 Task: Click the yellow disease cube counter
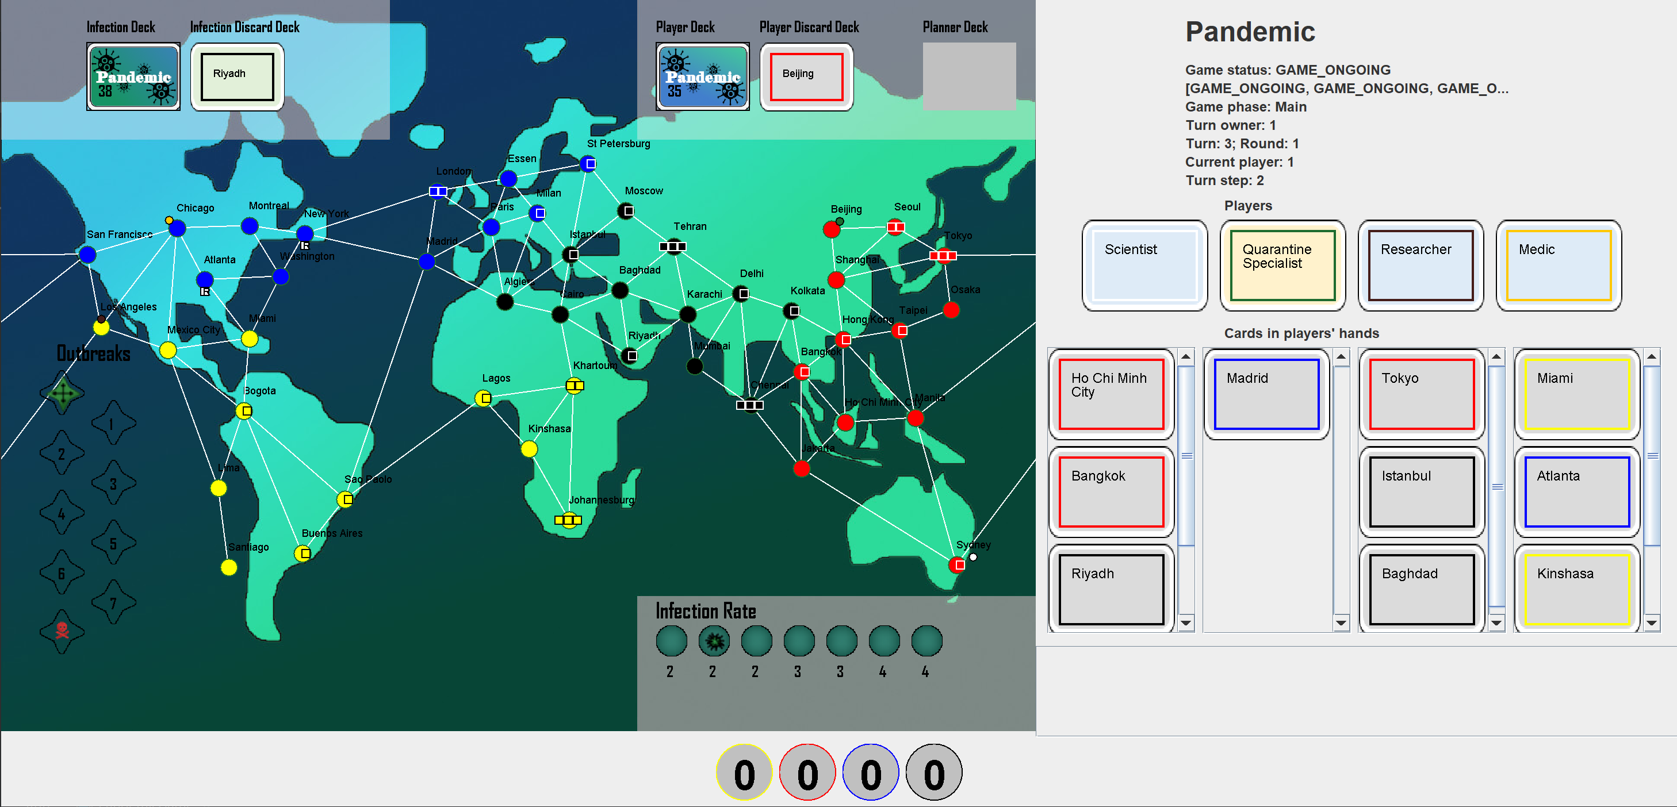point(744,773)
